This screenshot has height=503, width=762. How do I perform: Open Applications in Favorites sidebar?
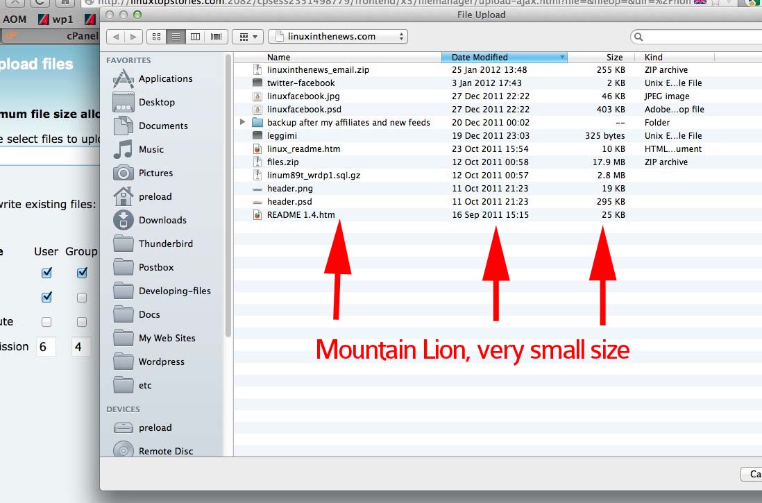pos(153,78)
